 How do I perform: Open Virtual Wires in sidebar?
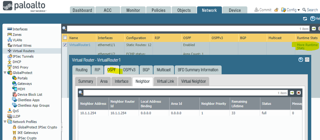(x=22, y=45)
